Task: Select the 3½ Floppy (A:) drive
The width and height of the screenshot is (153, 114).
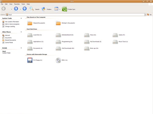Action: (35, 60)
